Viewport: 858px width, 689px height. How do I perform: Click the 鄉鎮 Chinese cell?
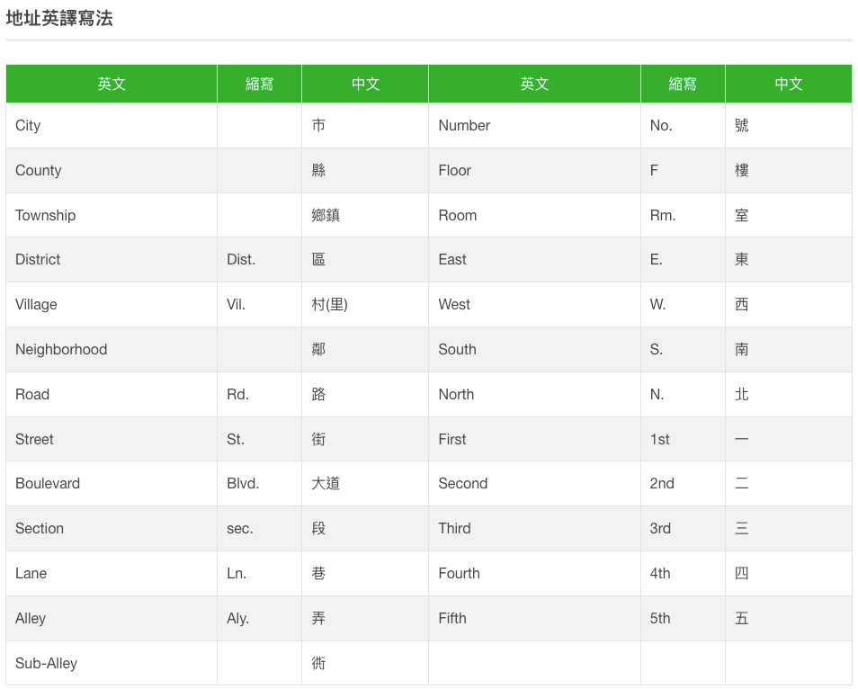[x=326, y=215]
